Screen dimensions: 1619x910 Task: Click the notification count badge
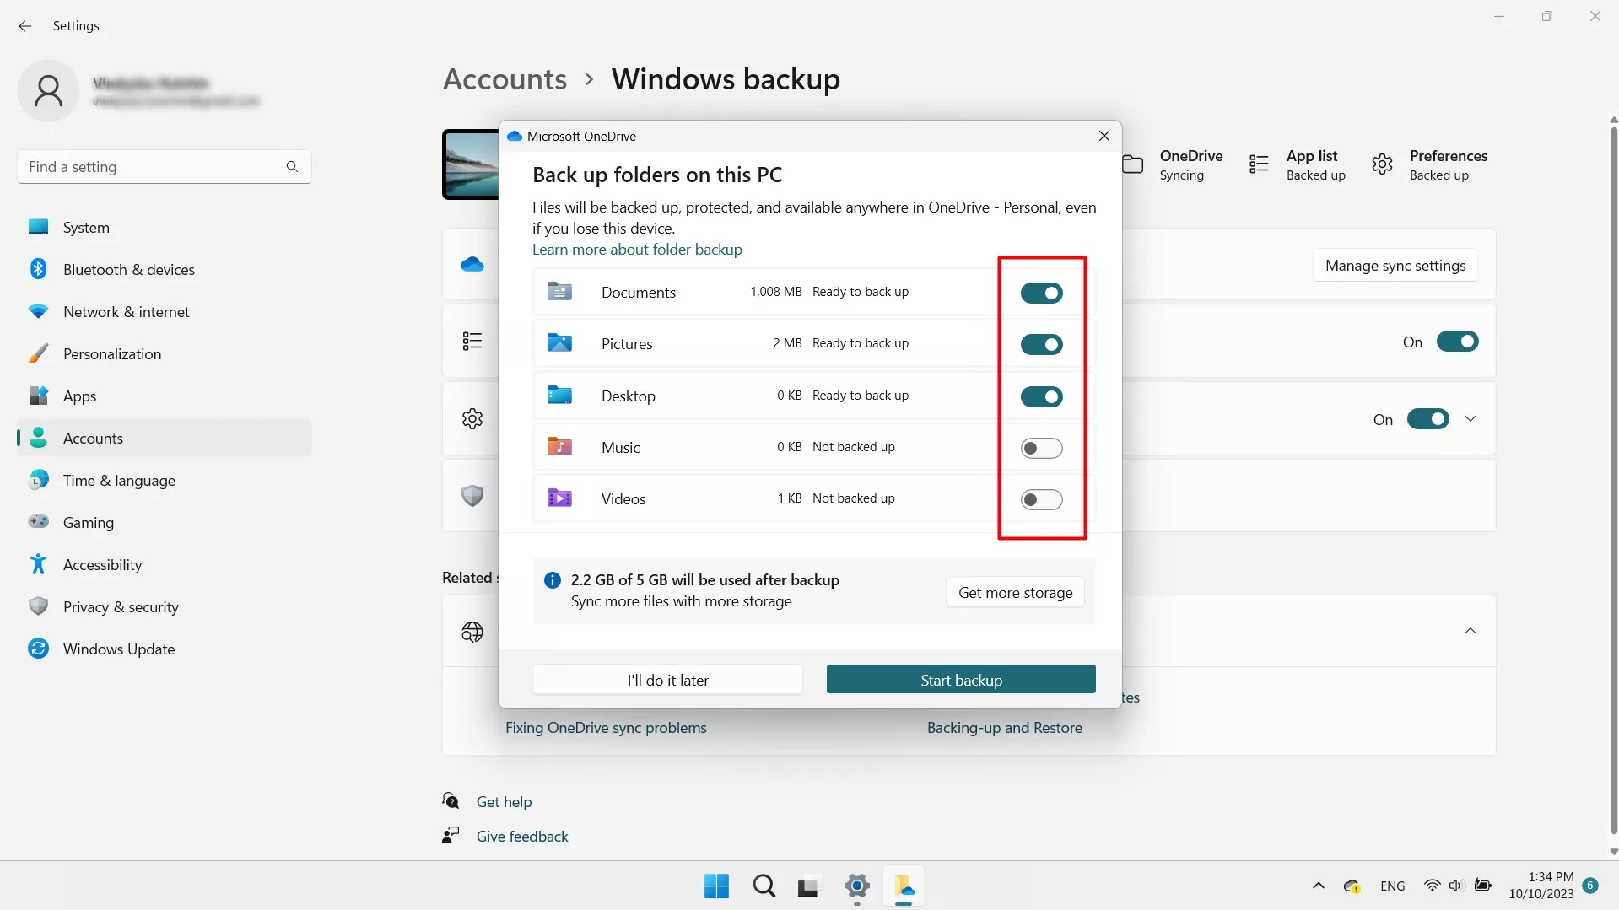(x=1590, y=886)
